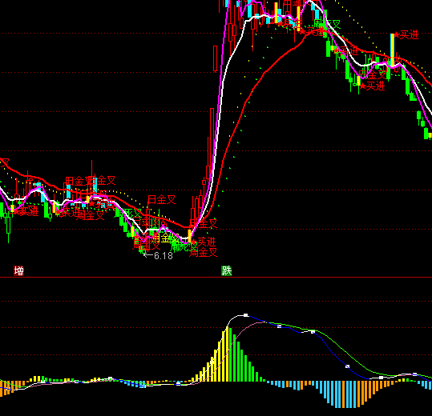This screenshot has width=432, height=416.
Task: Click the 买进 star marker below the right-side dip
Action: click(372, 86)
